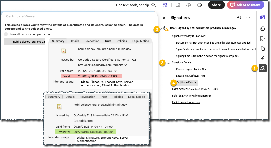Switch to Trust tab in upper Certificate Viewer
This screenshot has height=148, width=271.
[x=108, y=41]
